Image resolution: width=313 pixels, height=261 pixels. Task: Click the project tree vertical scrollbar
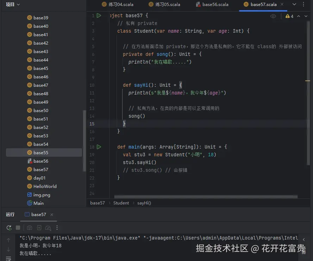[84, 141]
